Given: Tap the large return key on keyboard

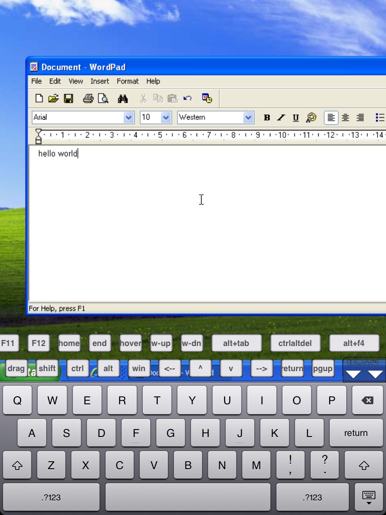Looking at the screenshot, I should 356,433.
